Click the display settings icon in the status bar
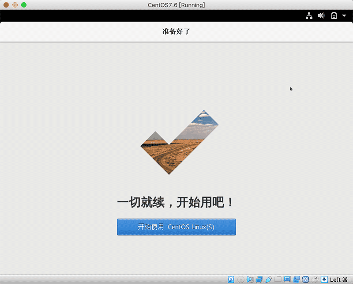The width and height of the screenshot is (353, 284). pos(288,279)
